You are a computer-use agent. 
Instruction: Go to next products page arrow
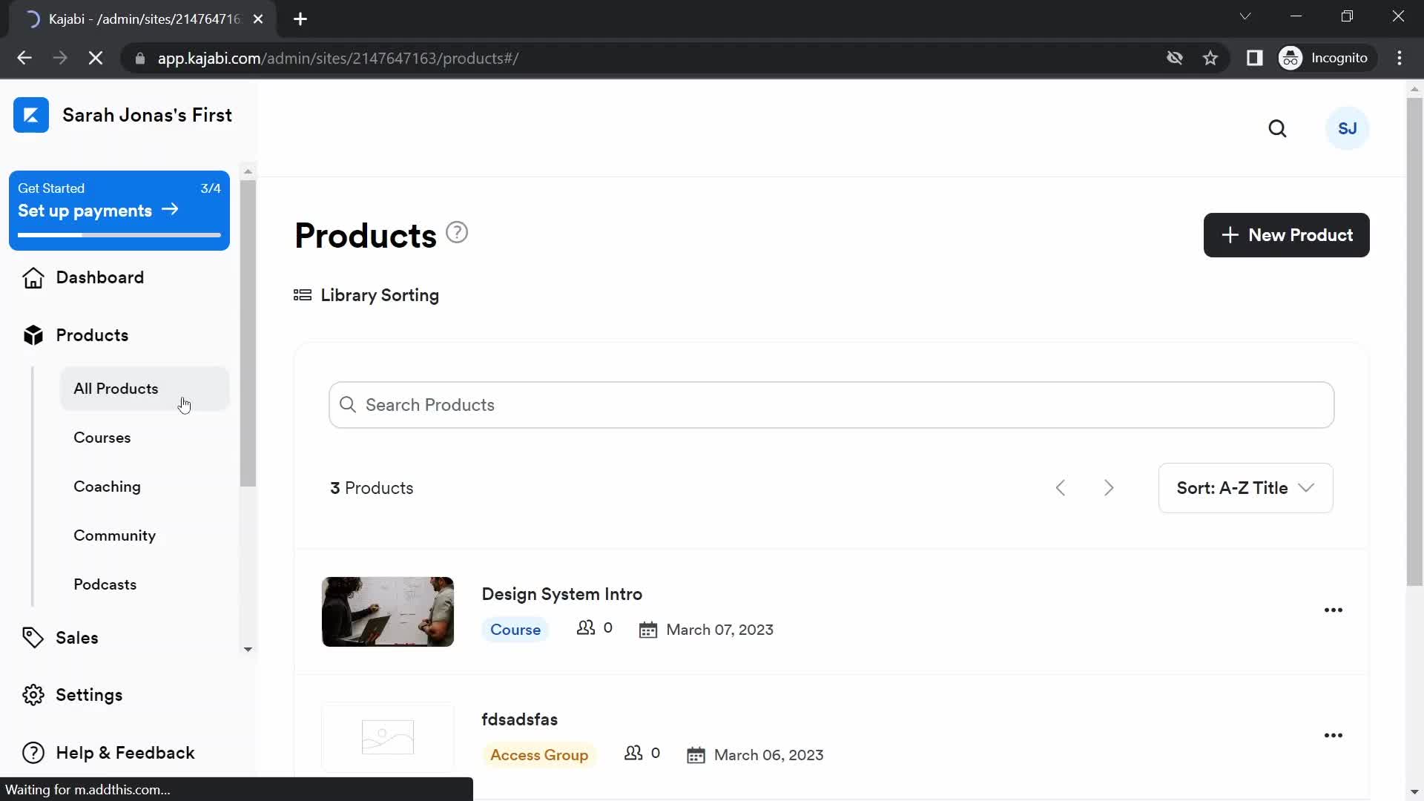pyautogui.click(x=1109, y=488)
